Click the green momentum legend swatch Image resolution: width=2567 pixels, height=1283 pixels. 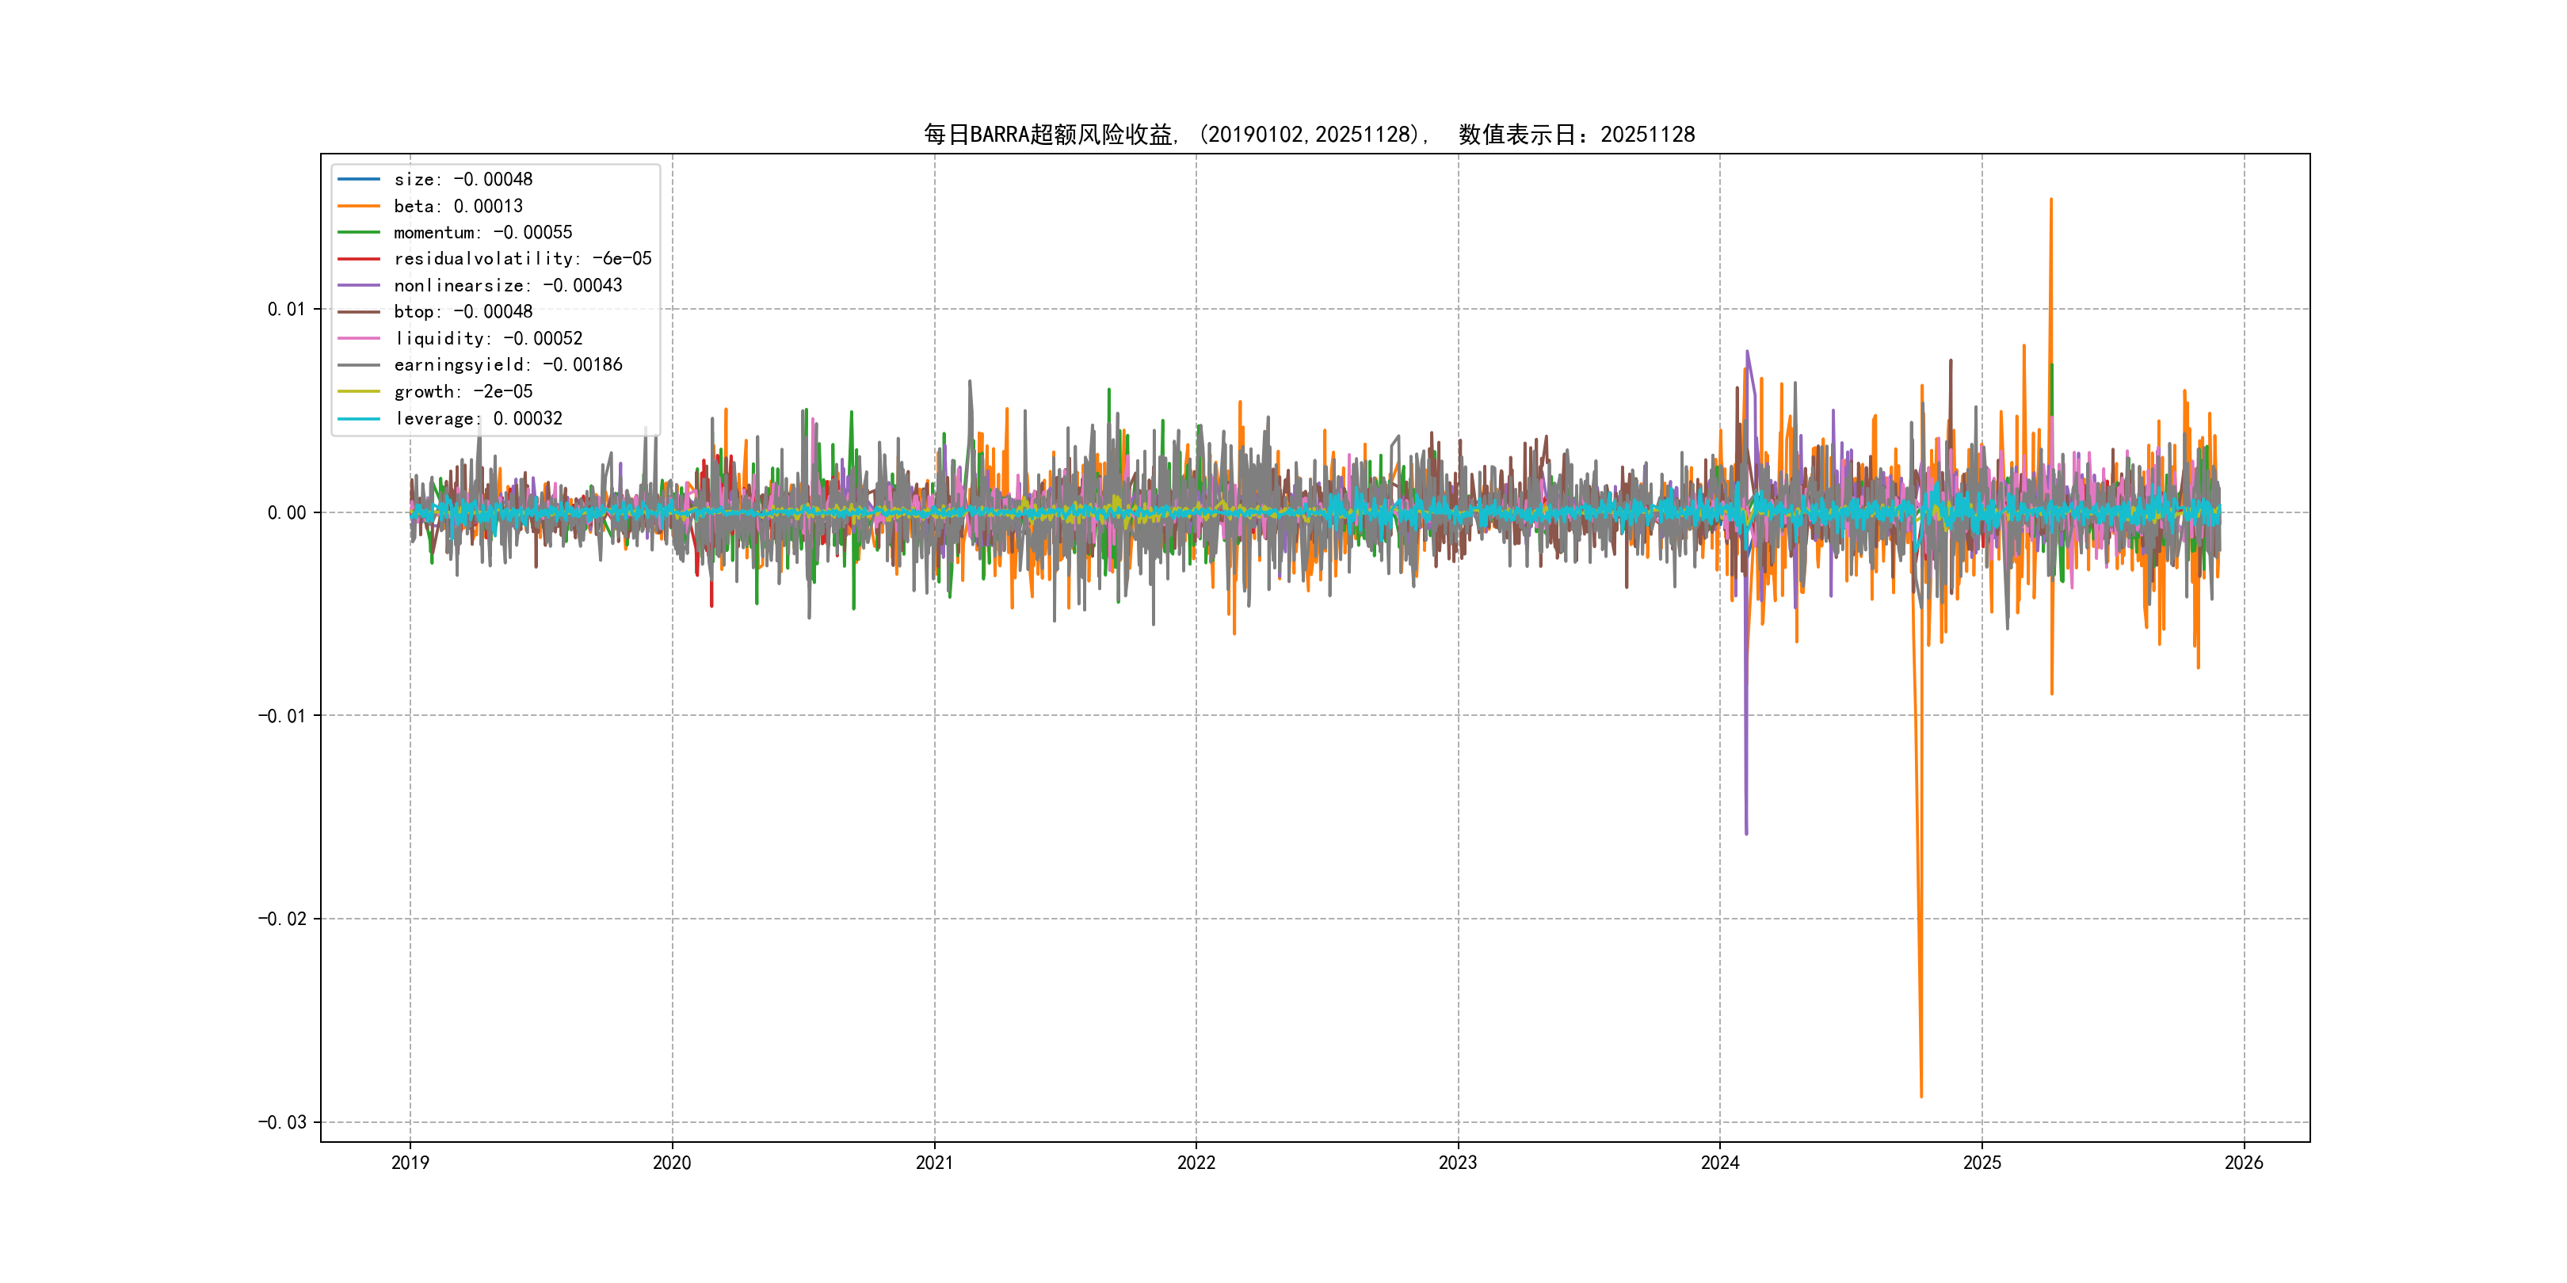pyautogui.click(x=359, y=232)
